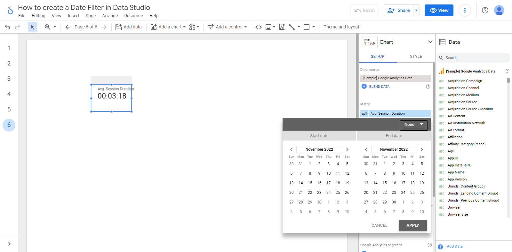Click the Share button
Viewport: 512px width, 252px height.
(x=399, y=10)
